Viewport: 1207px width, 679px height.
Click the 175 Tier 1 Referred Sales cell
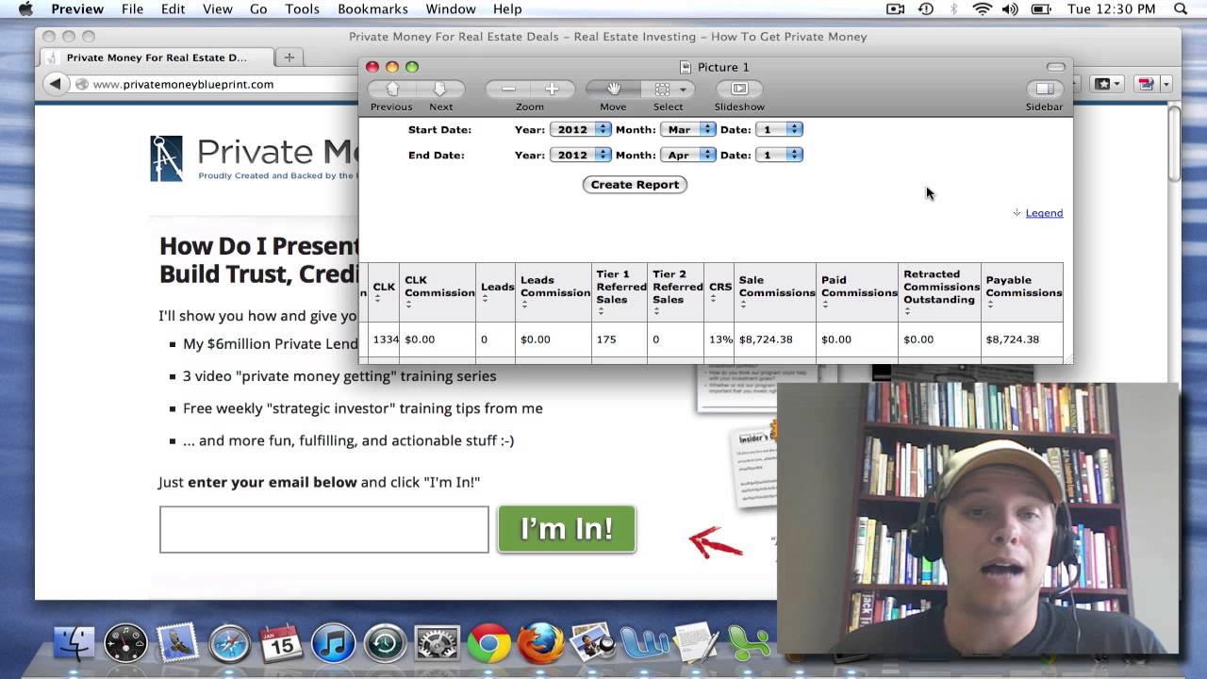[620, 339]
